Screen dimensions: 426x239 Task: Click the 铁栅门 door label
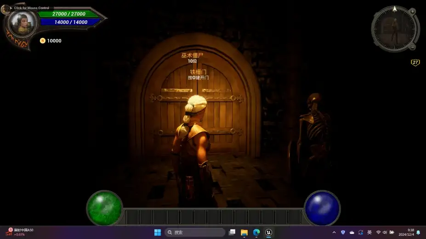click(x=198, y=72)
